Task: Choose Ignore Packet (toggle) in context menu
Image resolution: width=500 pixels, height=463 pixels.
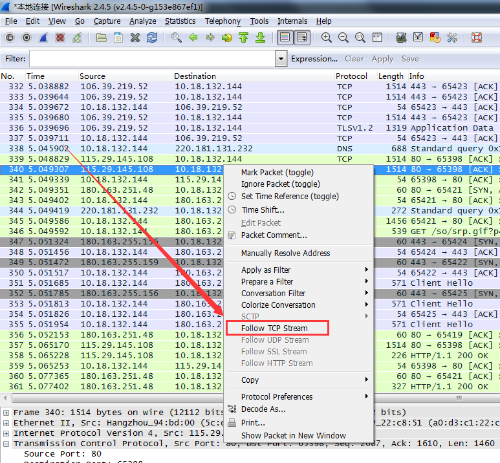Action: coord(280,184)
